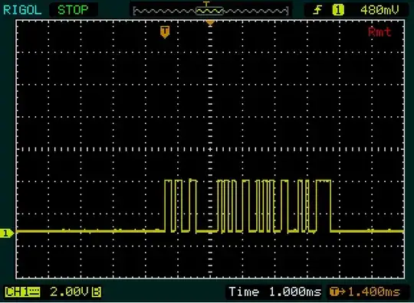Select the trigger source channel 1 badge
This screenshot has width=414, height=303.
[x=338, y=10]
